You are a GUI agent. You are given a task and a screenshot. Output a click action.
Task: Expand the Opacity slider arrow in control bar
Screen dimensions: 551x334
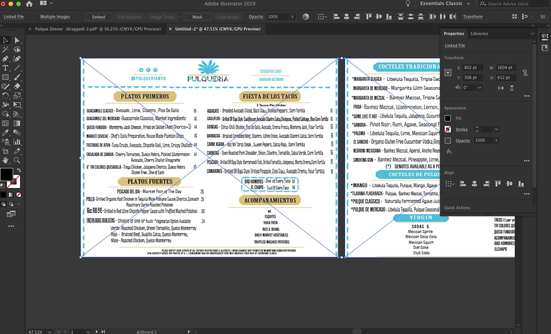coord(292,17)
